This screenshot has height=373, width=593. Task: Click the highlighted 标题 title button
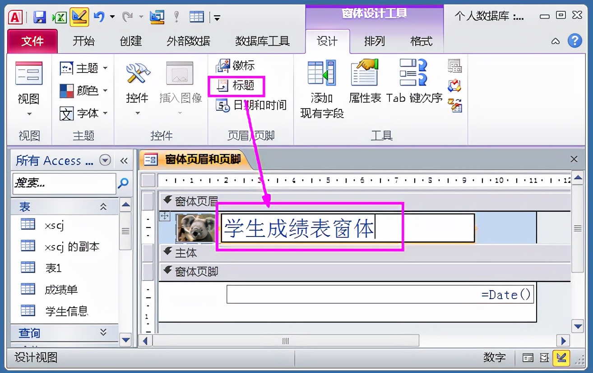tap(236, 86)
